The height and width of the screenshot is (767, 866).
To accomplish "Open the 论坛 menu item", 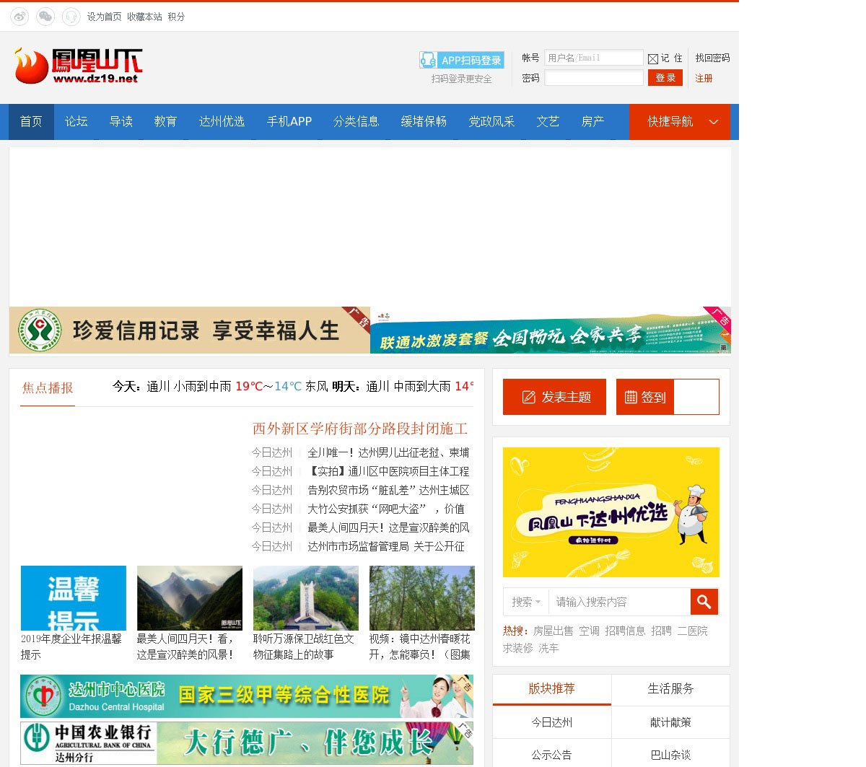I will coord(76,122).
